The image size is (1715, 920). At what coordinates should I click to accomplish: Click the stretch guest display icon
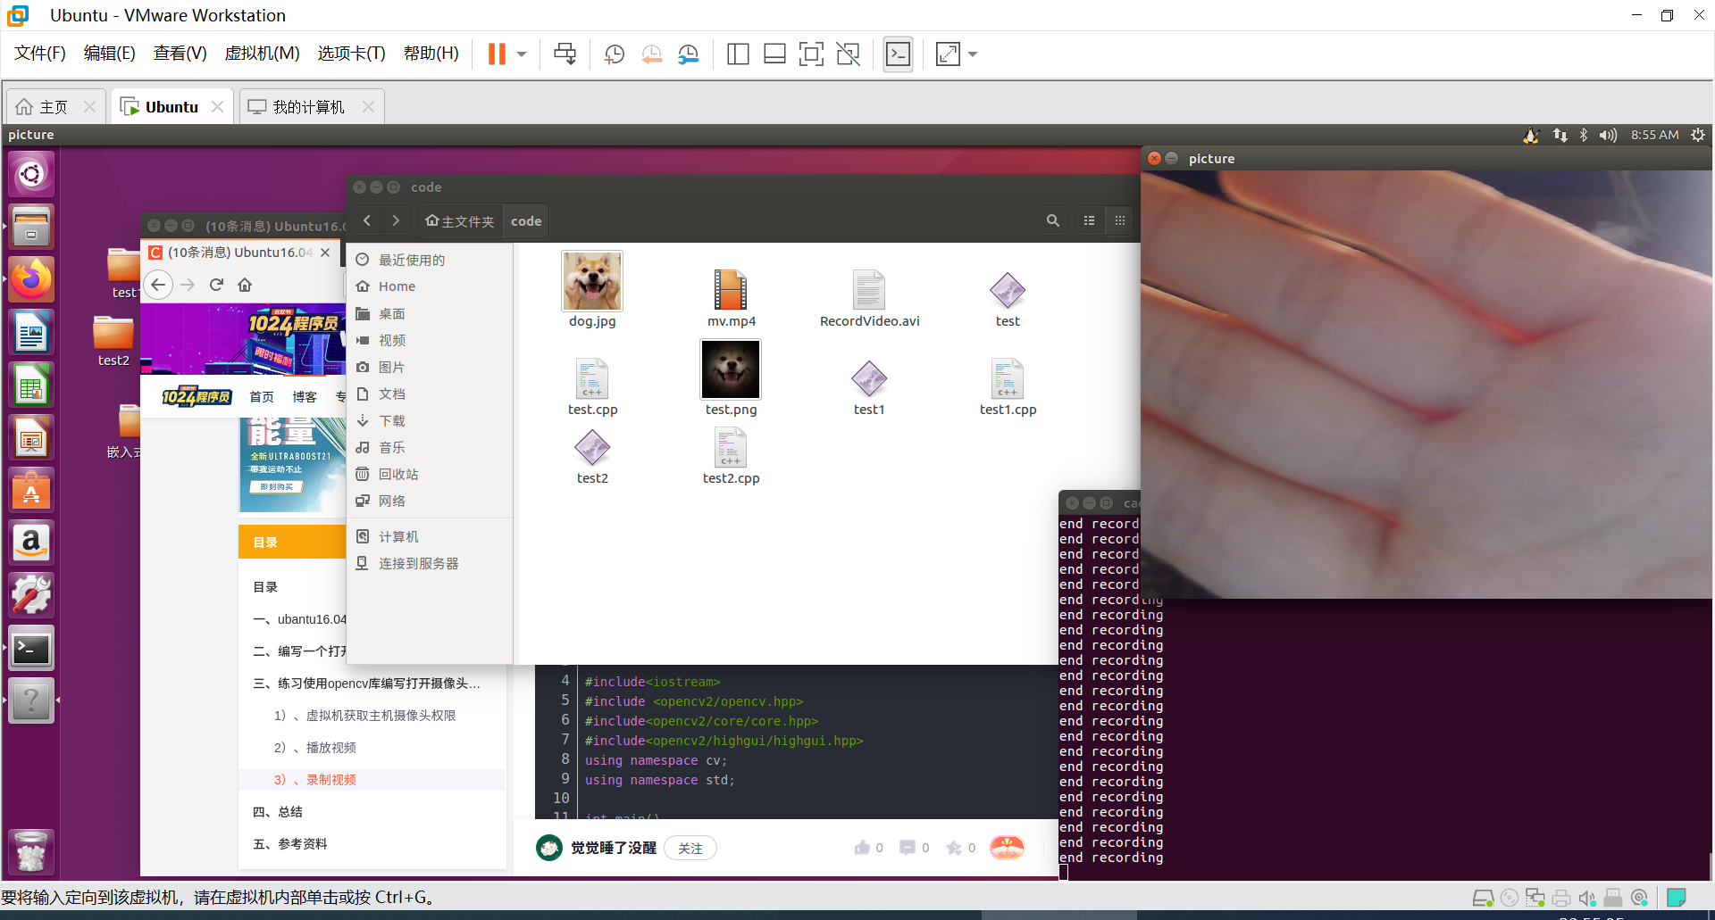[948, 54]
